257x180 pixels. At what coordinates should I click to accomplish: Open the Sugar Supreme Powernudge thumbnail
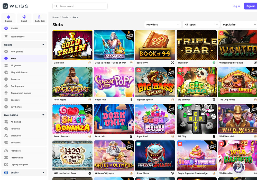(x=197, y=156)
